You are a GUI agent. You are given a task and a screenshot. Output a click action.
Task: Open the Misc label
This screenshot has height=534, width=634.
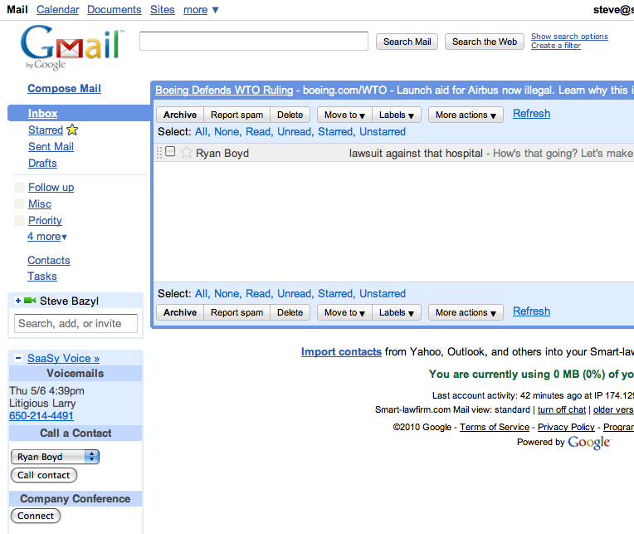coord(40,204)
